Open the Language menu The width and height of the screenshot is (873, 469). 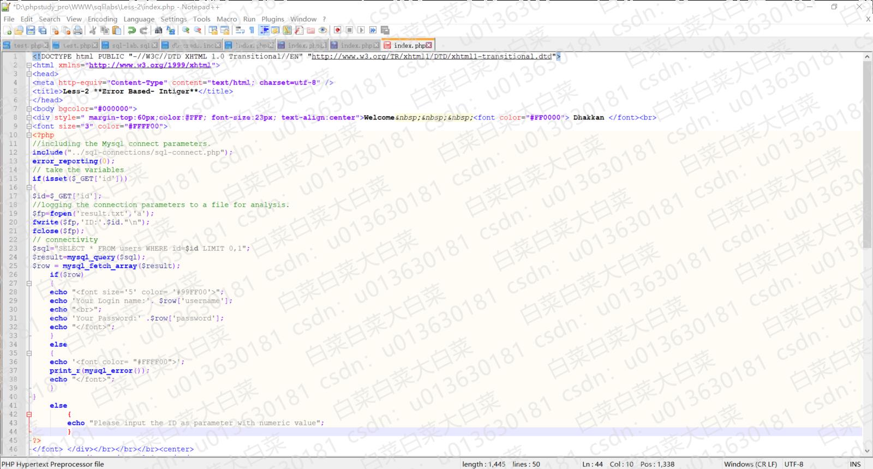pos(139,19)
